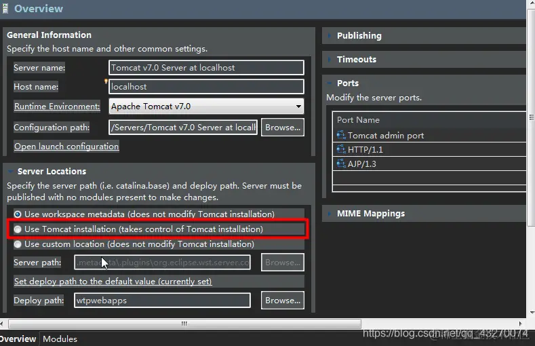This screenshot has height=346, width=535.
Task: Switch to the Overview tab
Action: 18,339
